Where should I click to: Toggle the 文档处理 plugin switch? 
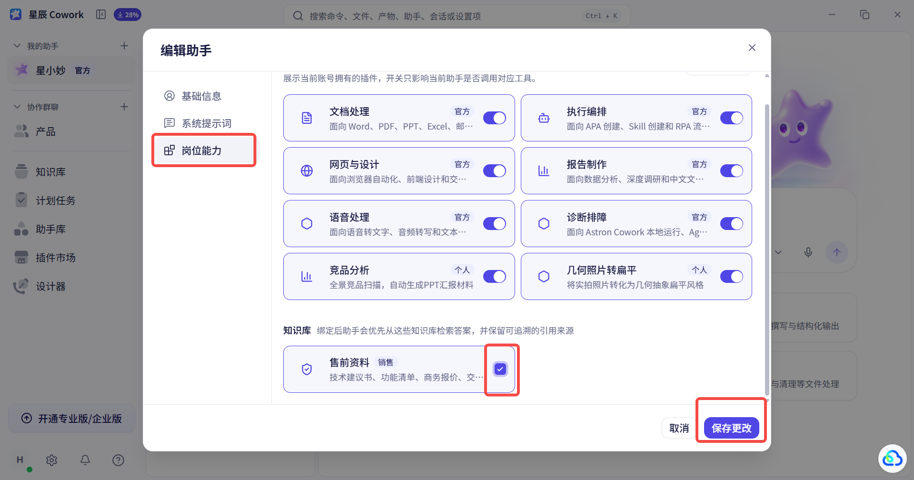click(x=494, y=118)
